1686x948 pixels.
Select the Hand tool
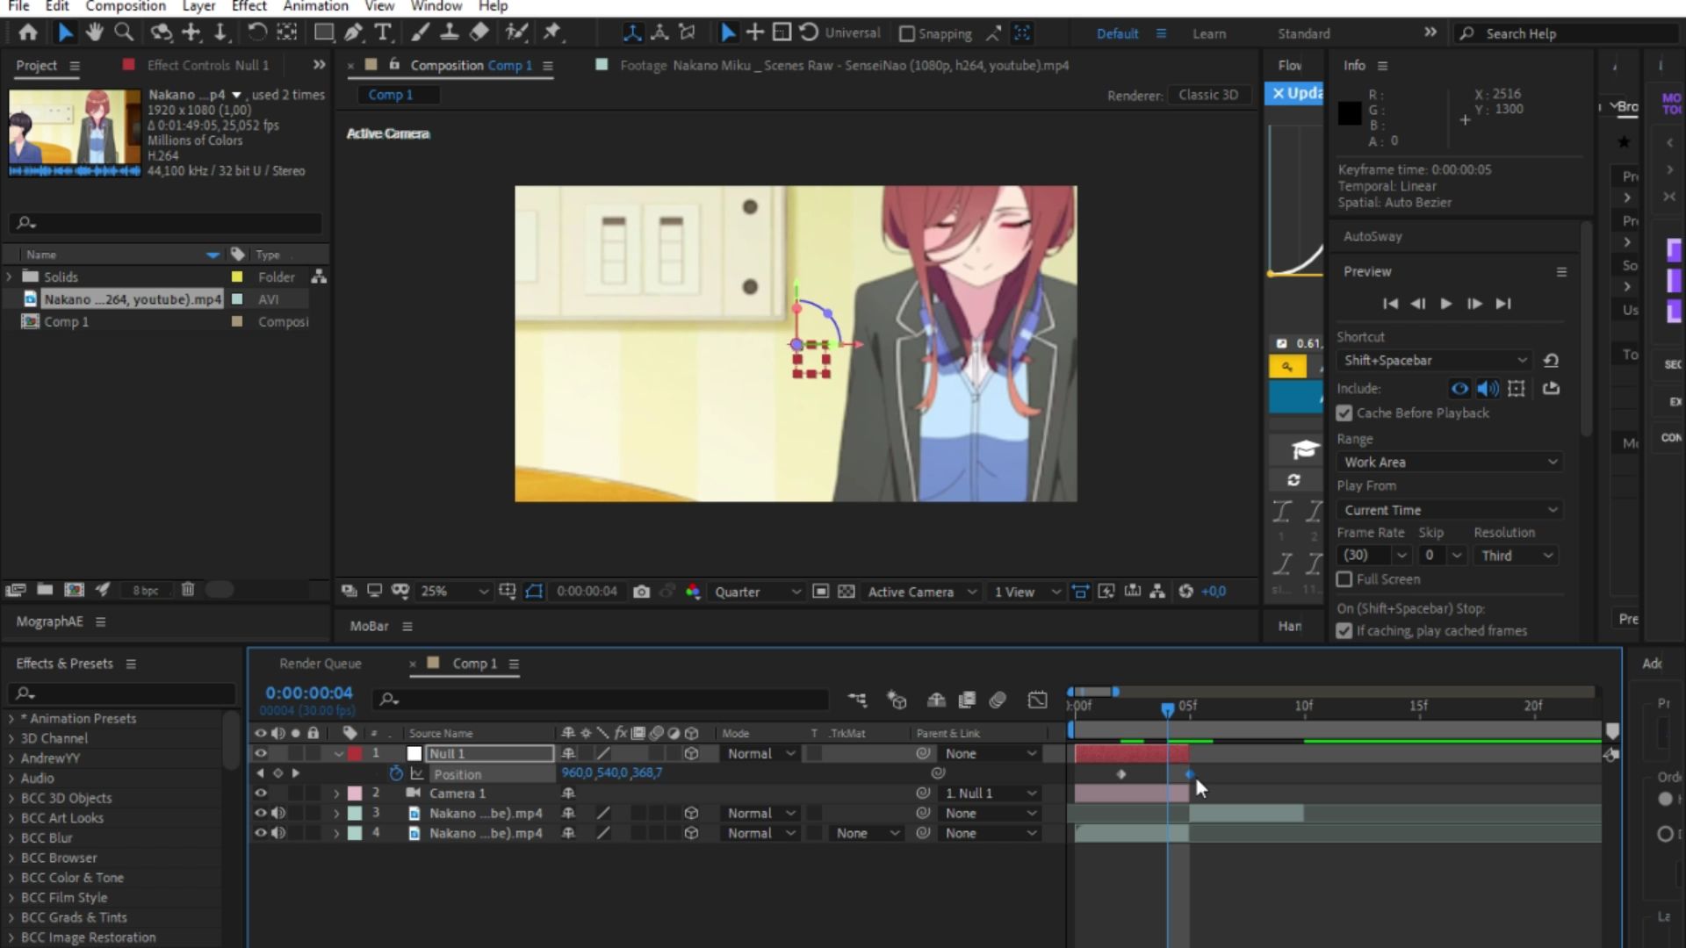(94, 33)
